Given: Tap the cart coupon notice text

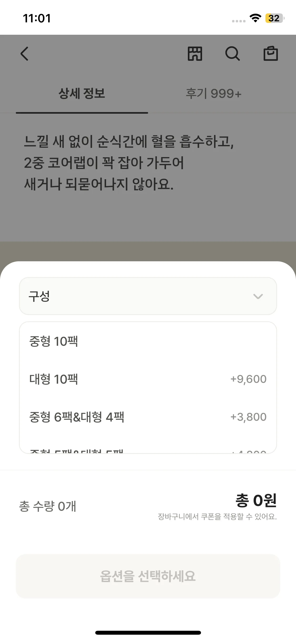Looking at the screenshot, I should (x=217, y=517).
